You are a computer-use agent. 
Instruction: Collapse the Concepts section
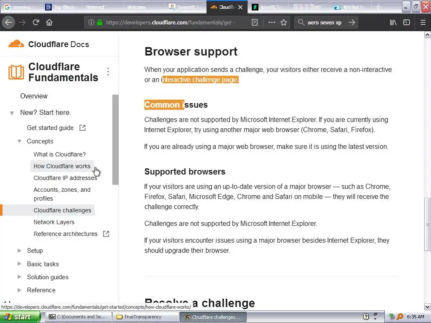(x=19, y=141)
